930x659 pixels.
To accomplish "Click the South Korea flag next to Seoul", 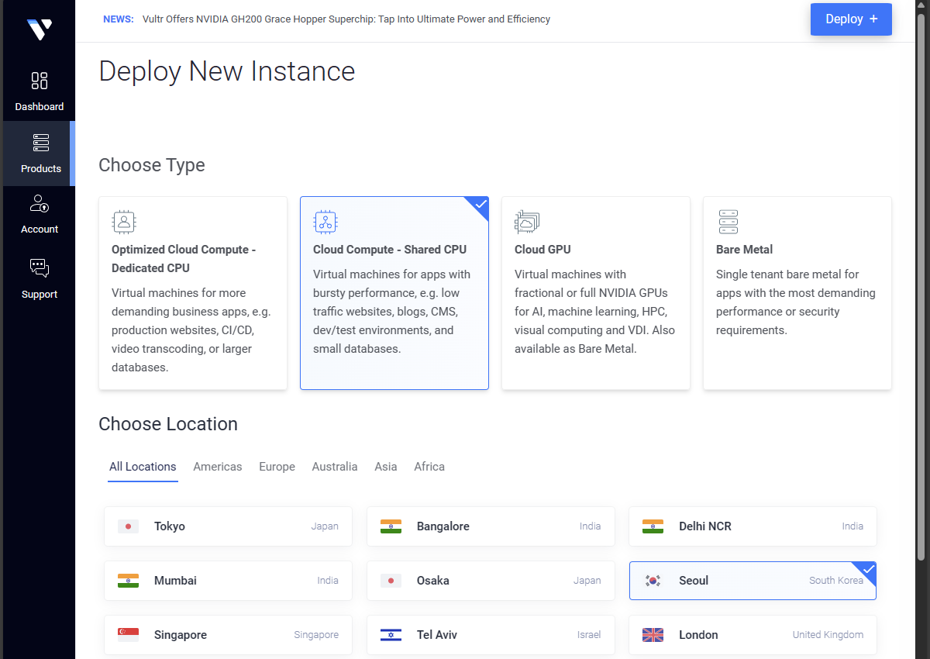I will (x=653, y=581).
